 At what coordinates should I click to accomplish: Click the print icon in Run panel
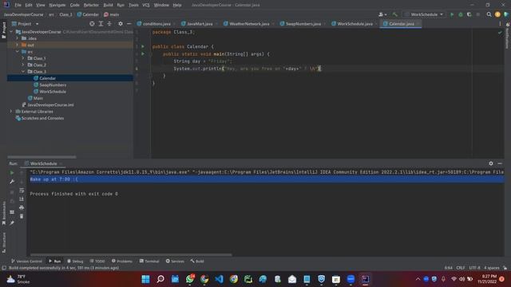click(x=22, y=207)
